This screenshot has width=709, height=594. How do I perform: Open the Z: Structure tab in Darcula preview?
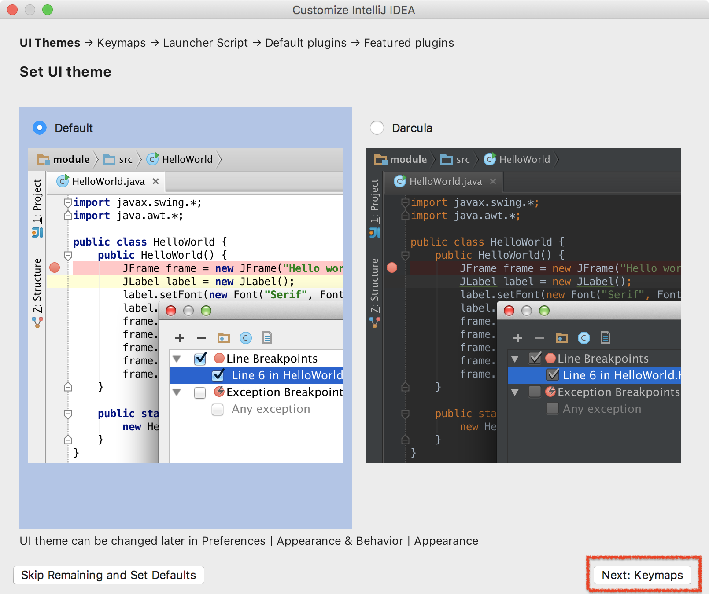tap(375, 293)
